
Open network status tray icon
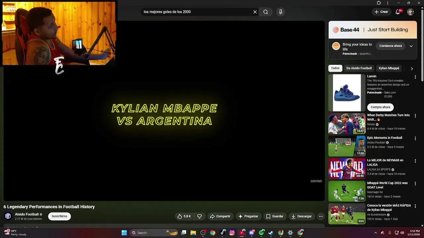[397, 233]
